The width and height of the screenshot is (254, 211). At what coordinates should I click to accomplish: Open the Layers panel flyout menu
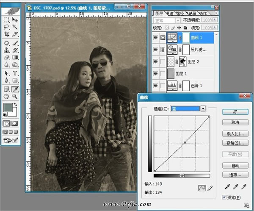(x=216, y=13)
